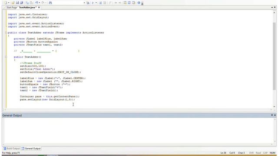Click the 'import java.awt.event.ActionListener;' line
This screenshot has height=156, width=278.
point(36,23)
